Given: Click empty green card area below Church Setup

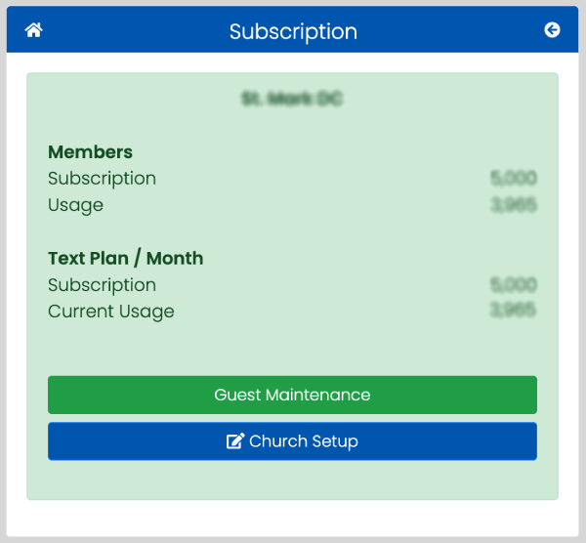Looking at the screenshot, I should point(292,480).
